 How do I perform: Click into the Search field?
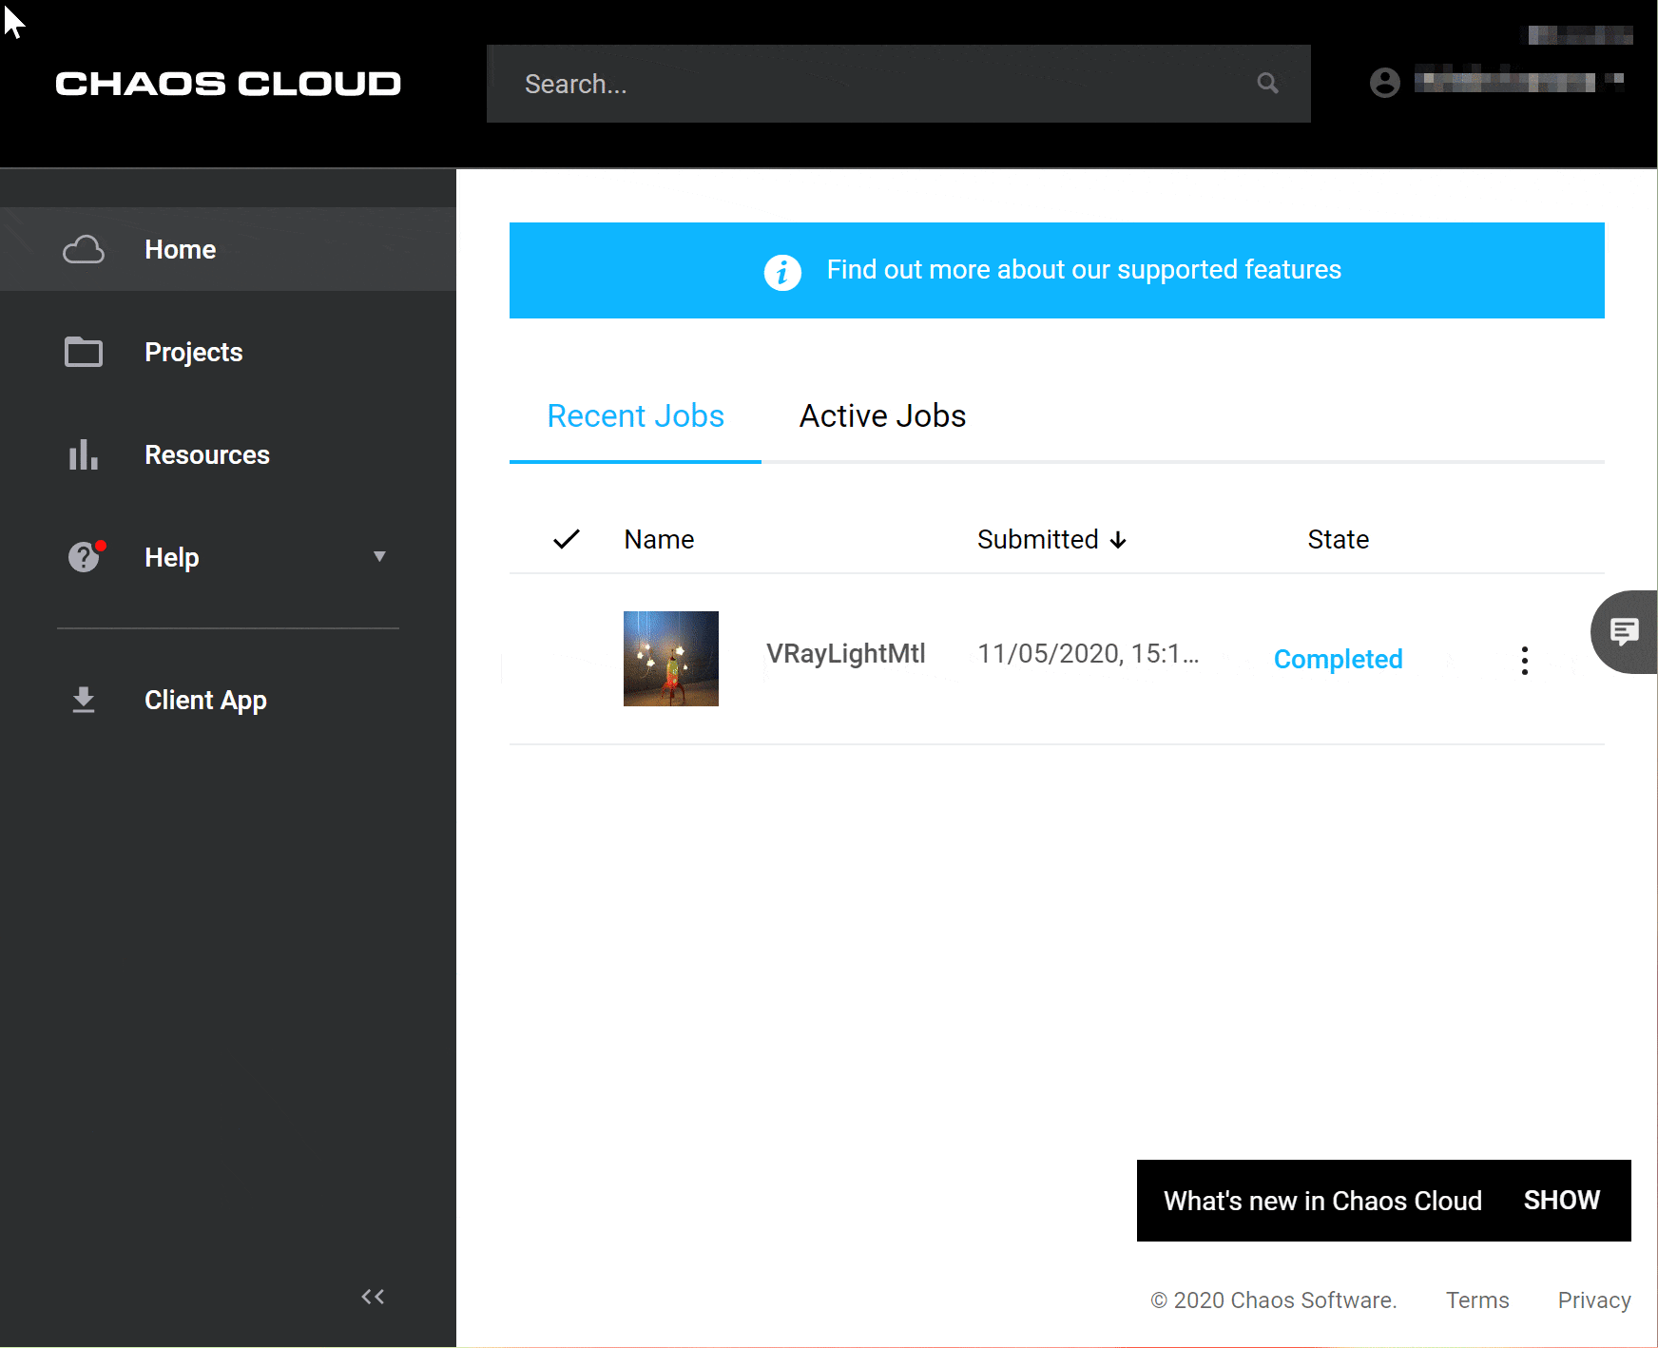tap(898, 84)
